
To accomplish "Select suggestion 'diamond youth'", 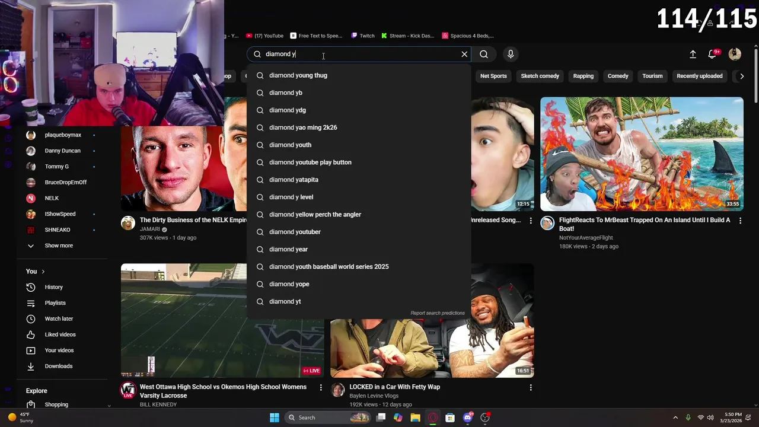I will point(359,145).
